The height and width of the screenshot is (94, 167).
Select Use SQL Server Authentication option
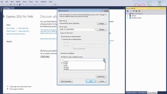(62, 39)
